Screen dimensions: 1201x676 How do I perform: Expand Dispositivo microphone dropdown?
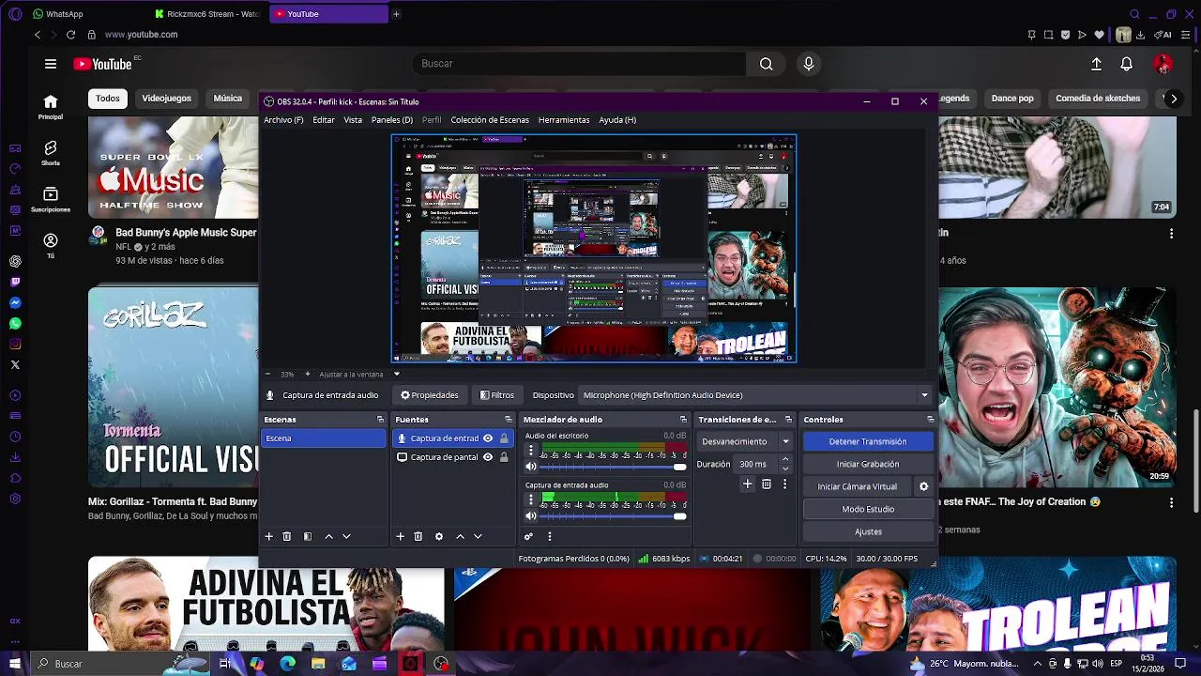click(924, 395)
